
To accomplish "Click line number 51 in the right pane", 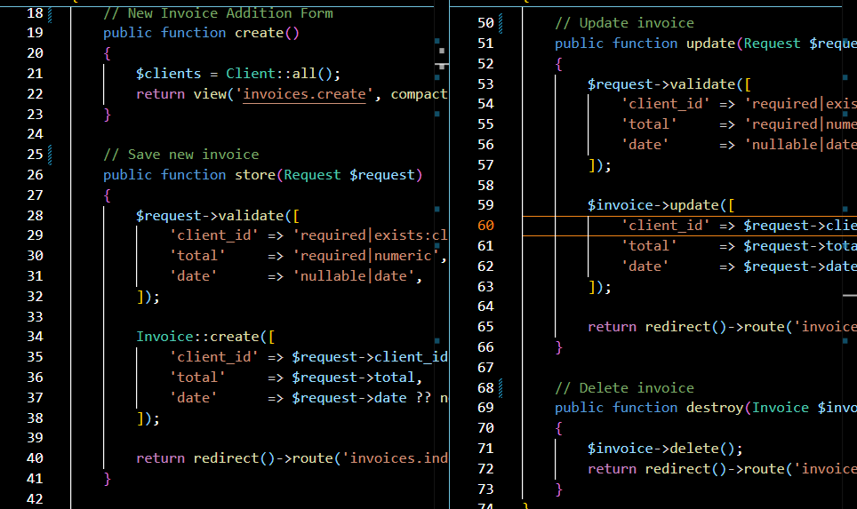I will point(485,44).
